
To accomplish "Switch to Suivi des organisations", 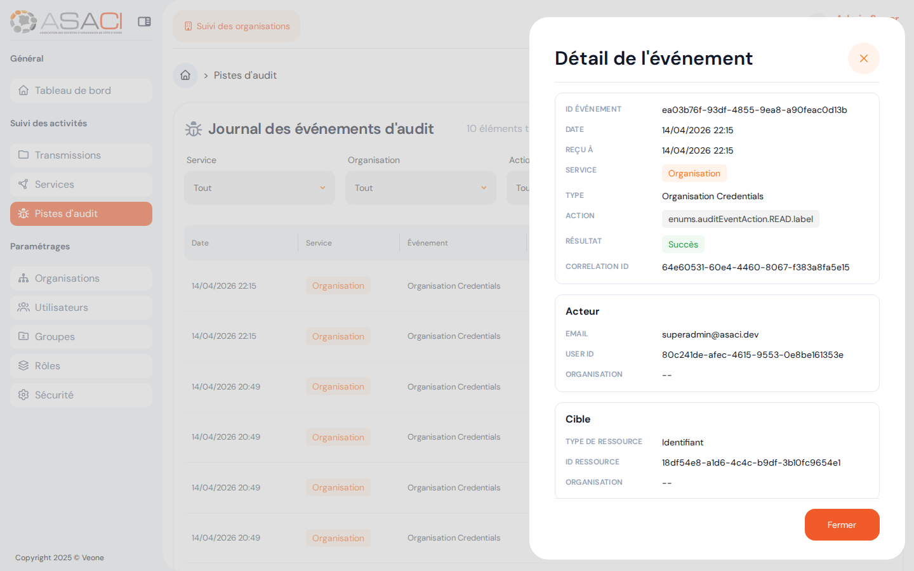I will click(236, 26).
